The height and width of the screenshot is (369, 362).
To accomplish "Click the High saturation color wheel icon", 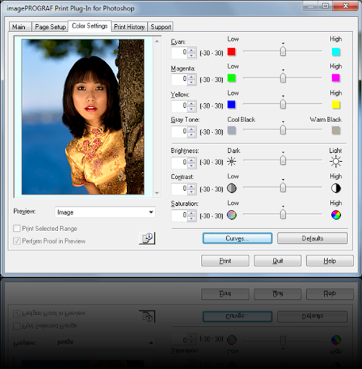I will tap(336, 214).
